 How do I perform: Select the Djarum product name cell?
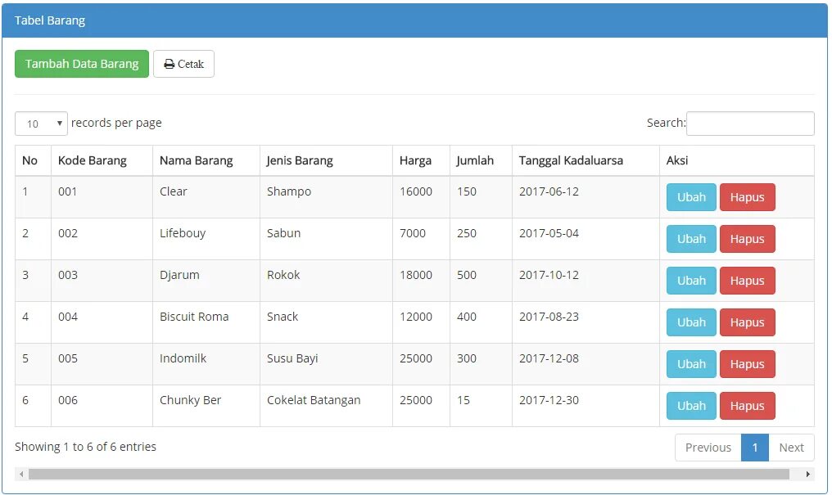point(206,281)
